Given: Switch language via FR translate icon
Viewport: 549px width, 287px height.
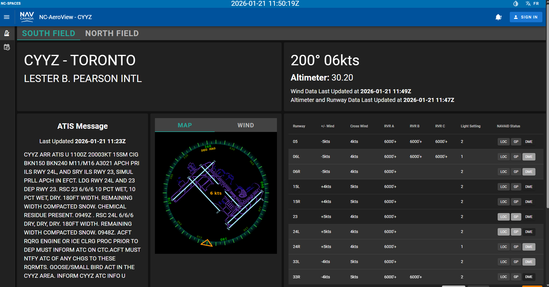Looking at the screenshot, I should point(528,3).
